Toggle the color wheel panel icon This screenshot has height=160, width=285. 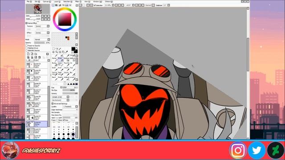(x=53, y=5)
